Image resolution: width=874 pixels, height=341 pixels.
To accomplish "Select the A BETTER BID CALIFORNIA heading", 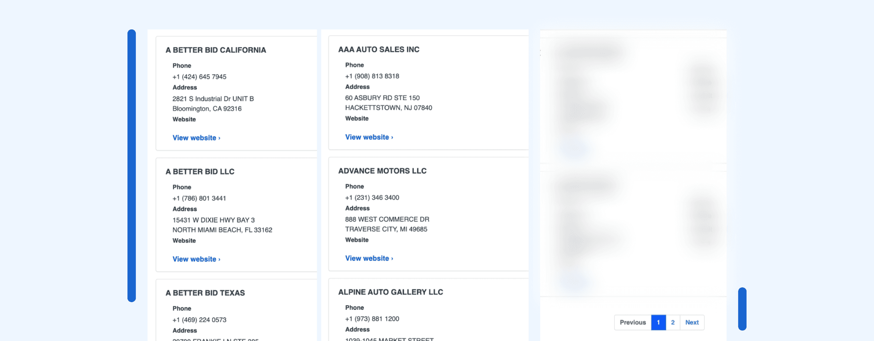I will click(x=216, y=50).
